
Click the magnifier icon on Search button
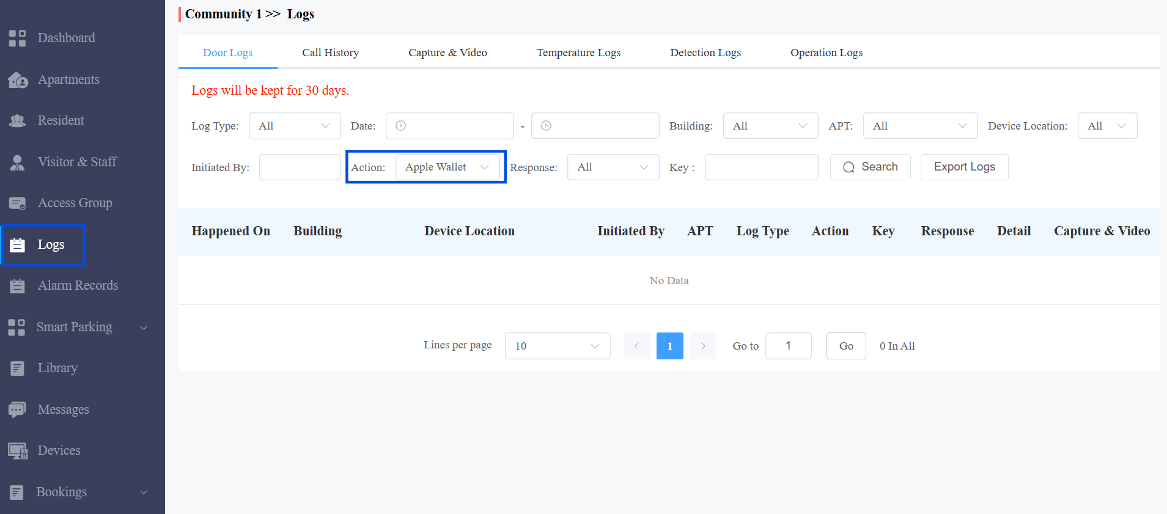pos(849,167)
